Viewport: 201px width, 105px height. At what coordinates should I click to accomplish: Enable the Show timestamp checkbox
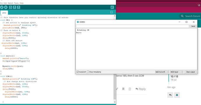(88, 72)
